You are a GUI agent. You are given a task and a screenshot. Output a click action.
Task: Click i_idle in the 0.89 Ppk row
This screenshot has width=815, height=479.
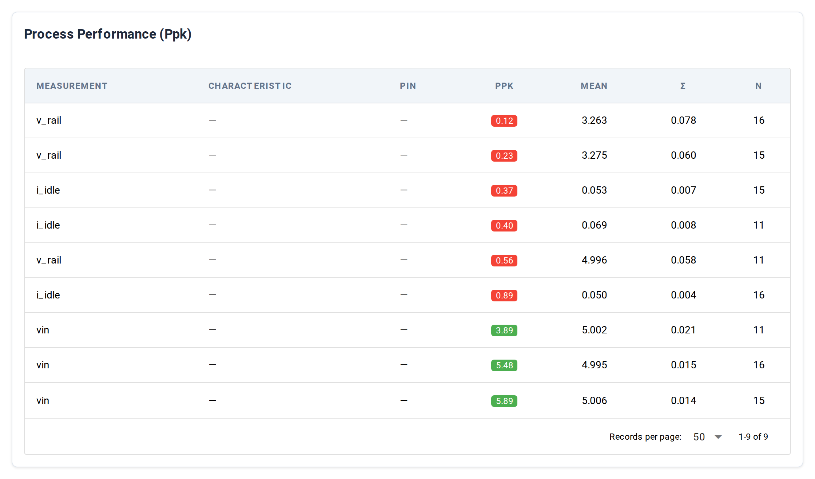click(x=48, y=295)
